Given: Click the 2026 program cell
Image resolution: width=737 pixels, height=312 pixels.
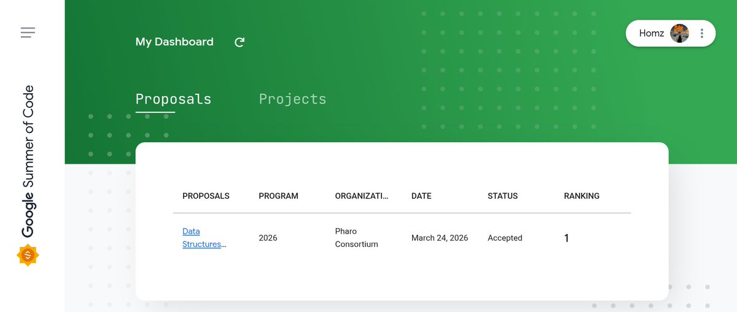Looking at the screenshot, I should (x=268, y=238).
